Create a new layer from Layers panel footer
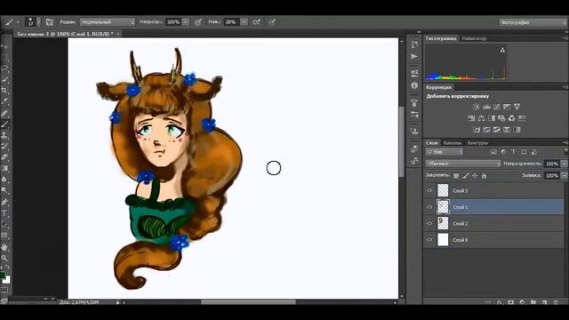 [x=544, y=302]
